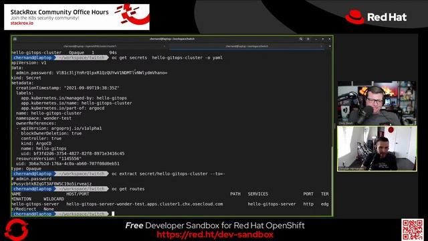Click the uid 3b6a7b2d line

pyautogui.click(x=68, y=163)
